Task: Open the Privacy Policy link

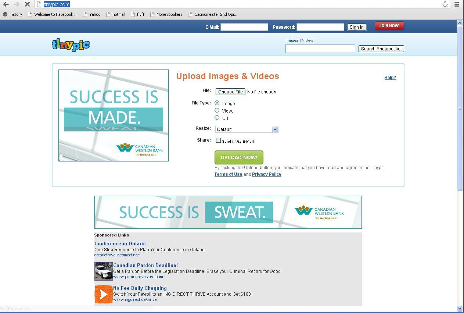Action: (267, 174)
